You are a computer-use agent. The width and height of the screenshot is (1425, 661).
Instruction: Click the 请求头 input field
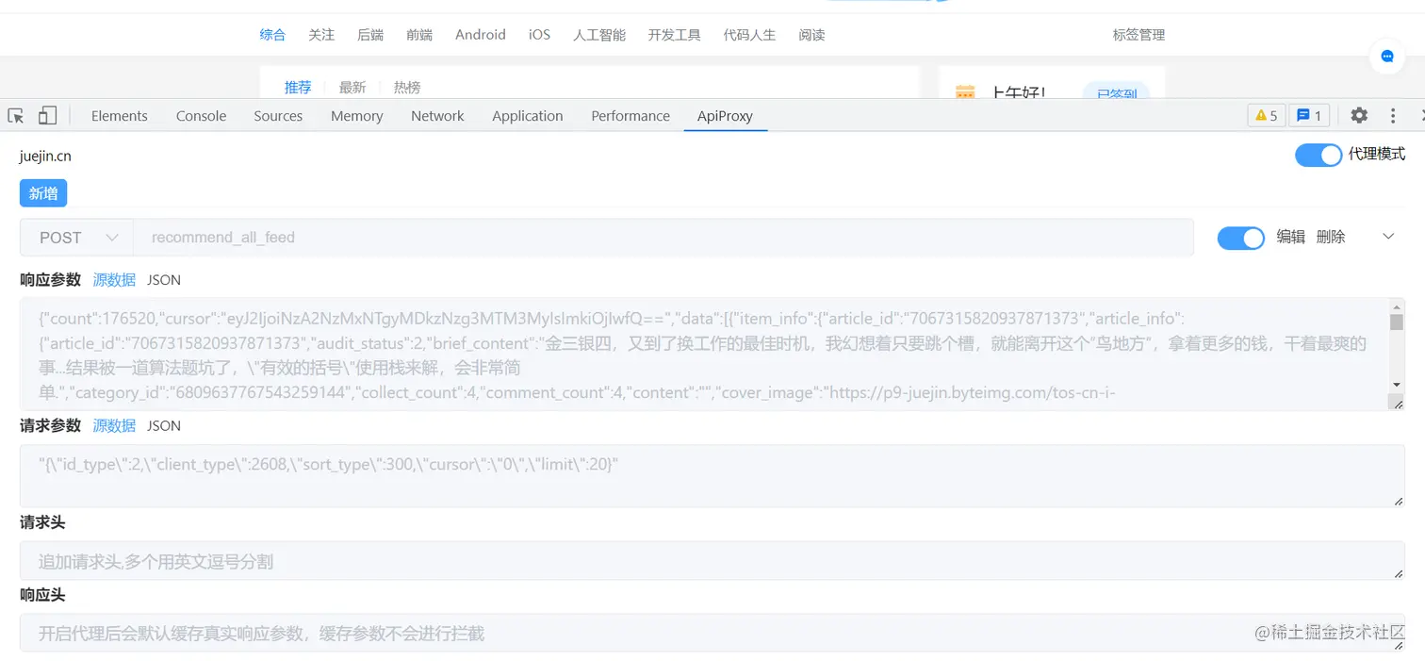(712, 561)
